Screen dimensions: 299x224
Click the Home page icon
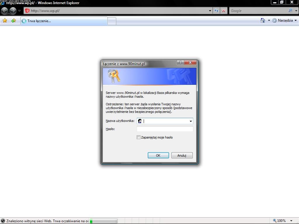click(x=263, y=20)
